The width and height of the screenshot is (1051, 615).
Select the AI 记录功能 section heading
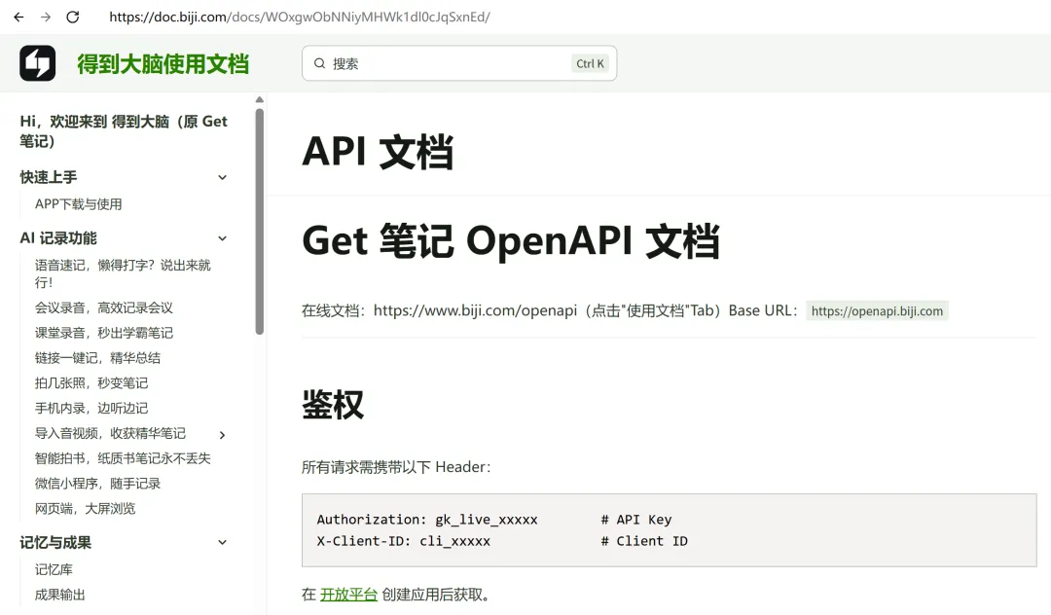click(58, 238)
